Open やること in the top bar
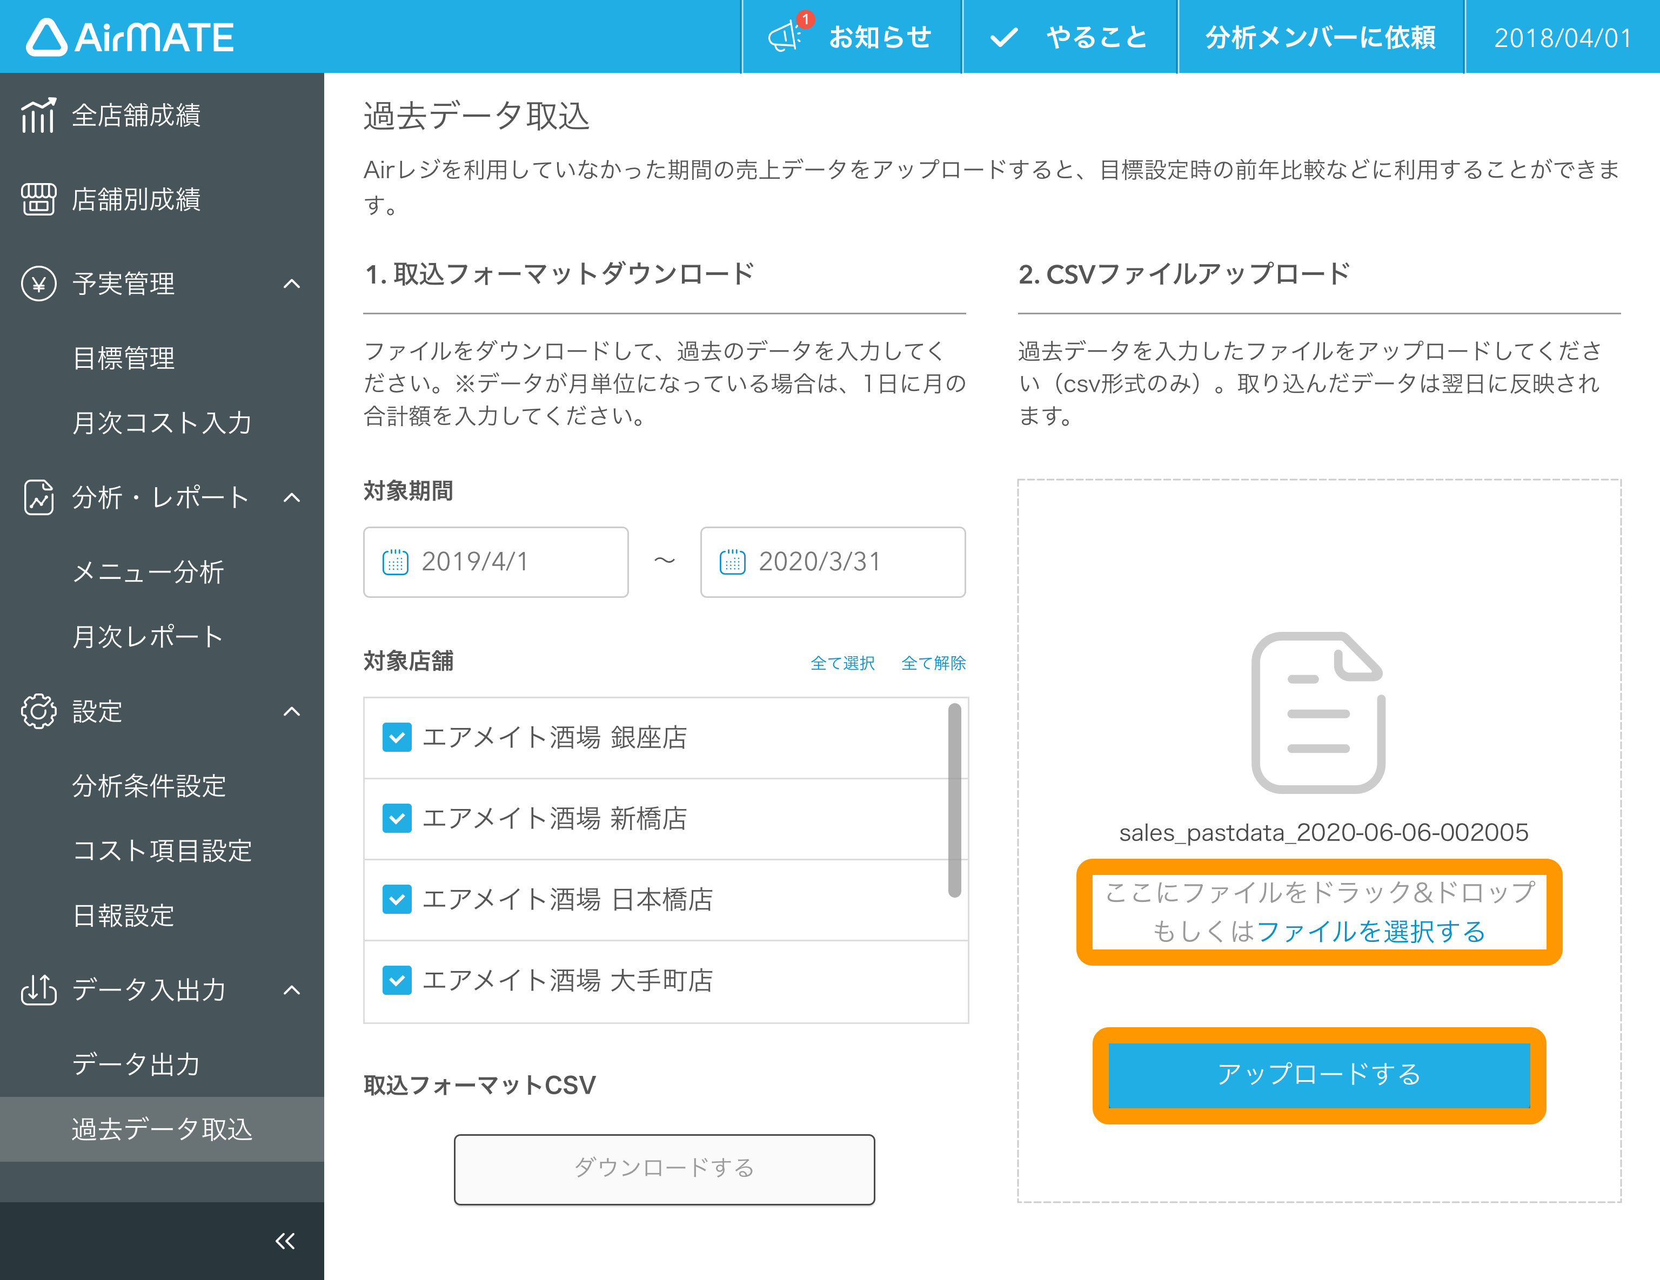1660x1280 pixels. [x=1070, y=37]
